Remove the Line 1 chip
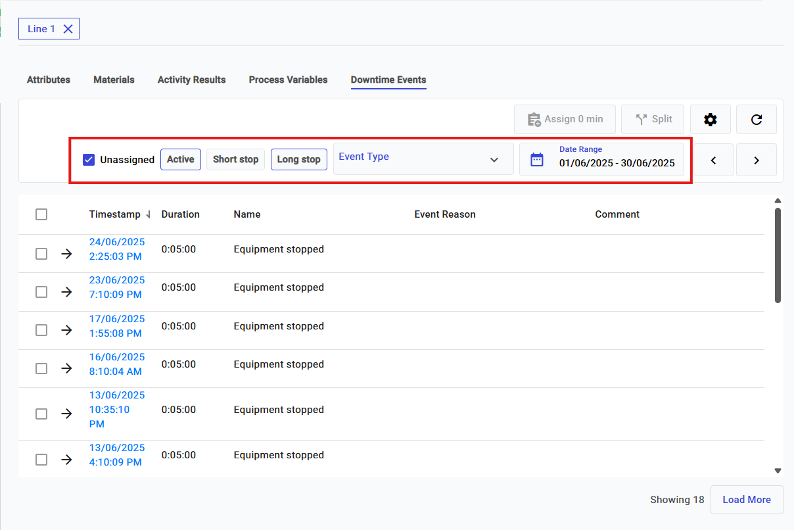The width and height of the screenshot is (794, 530). 68,29
